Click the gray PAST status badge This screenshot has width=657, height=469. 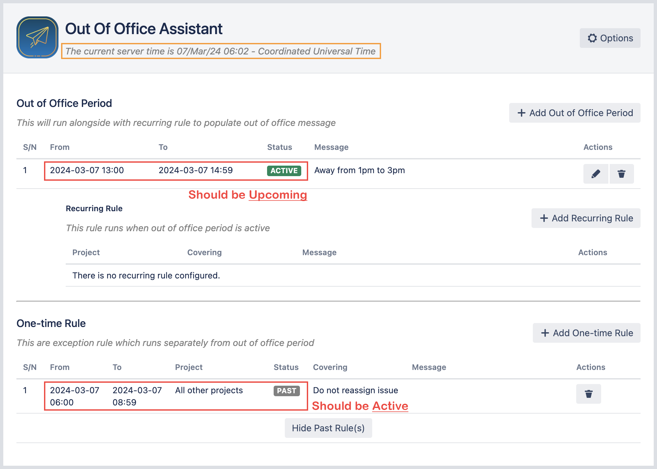click(x=286, y=391)
